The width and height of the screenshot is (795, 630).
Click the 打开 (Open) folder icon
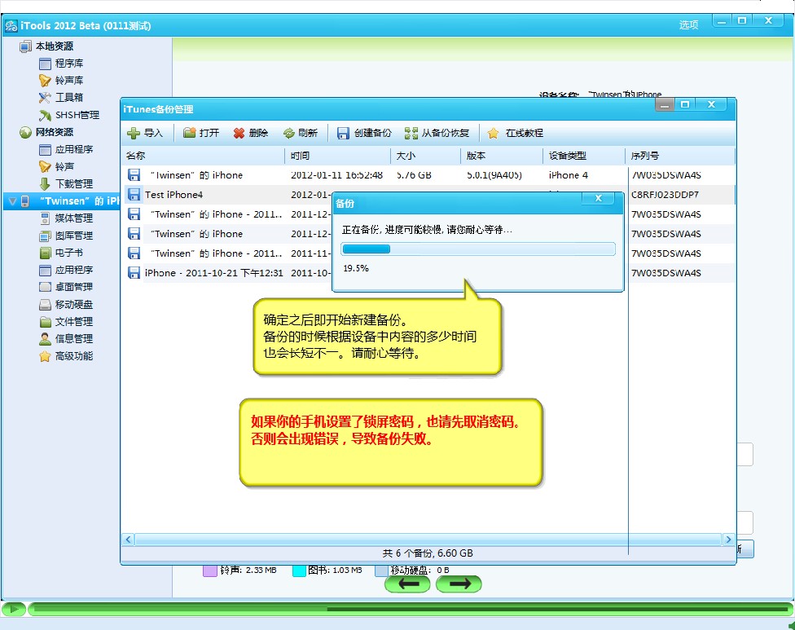coord(190,133)
